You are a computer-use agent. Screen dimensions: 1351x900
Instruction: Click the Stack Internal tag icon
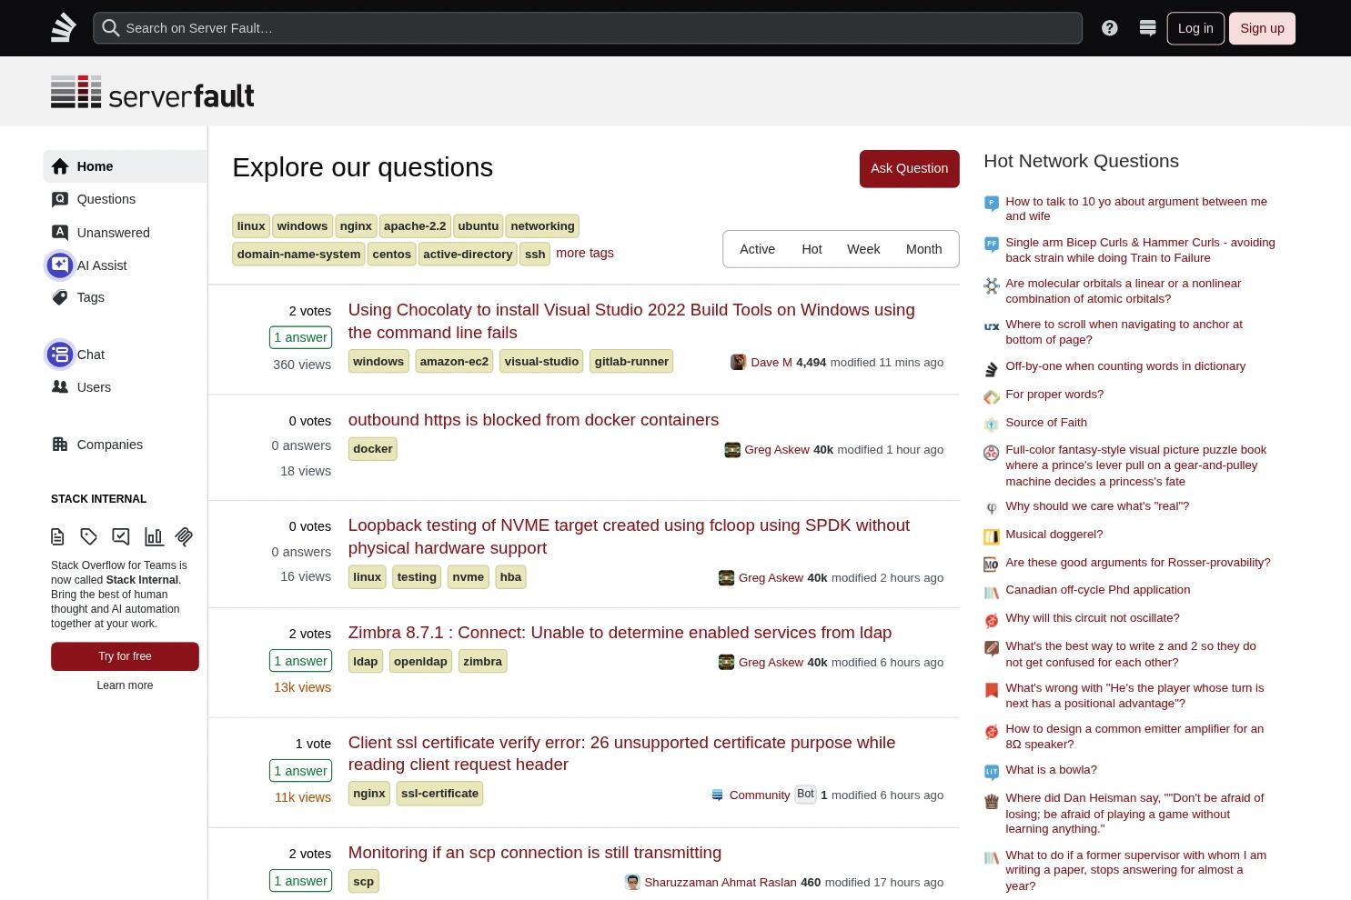[88, 536]
